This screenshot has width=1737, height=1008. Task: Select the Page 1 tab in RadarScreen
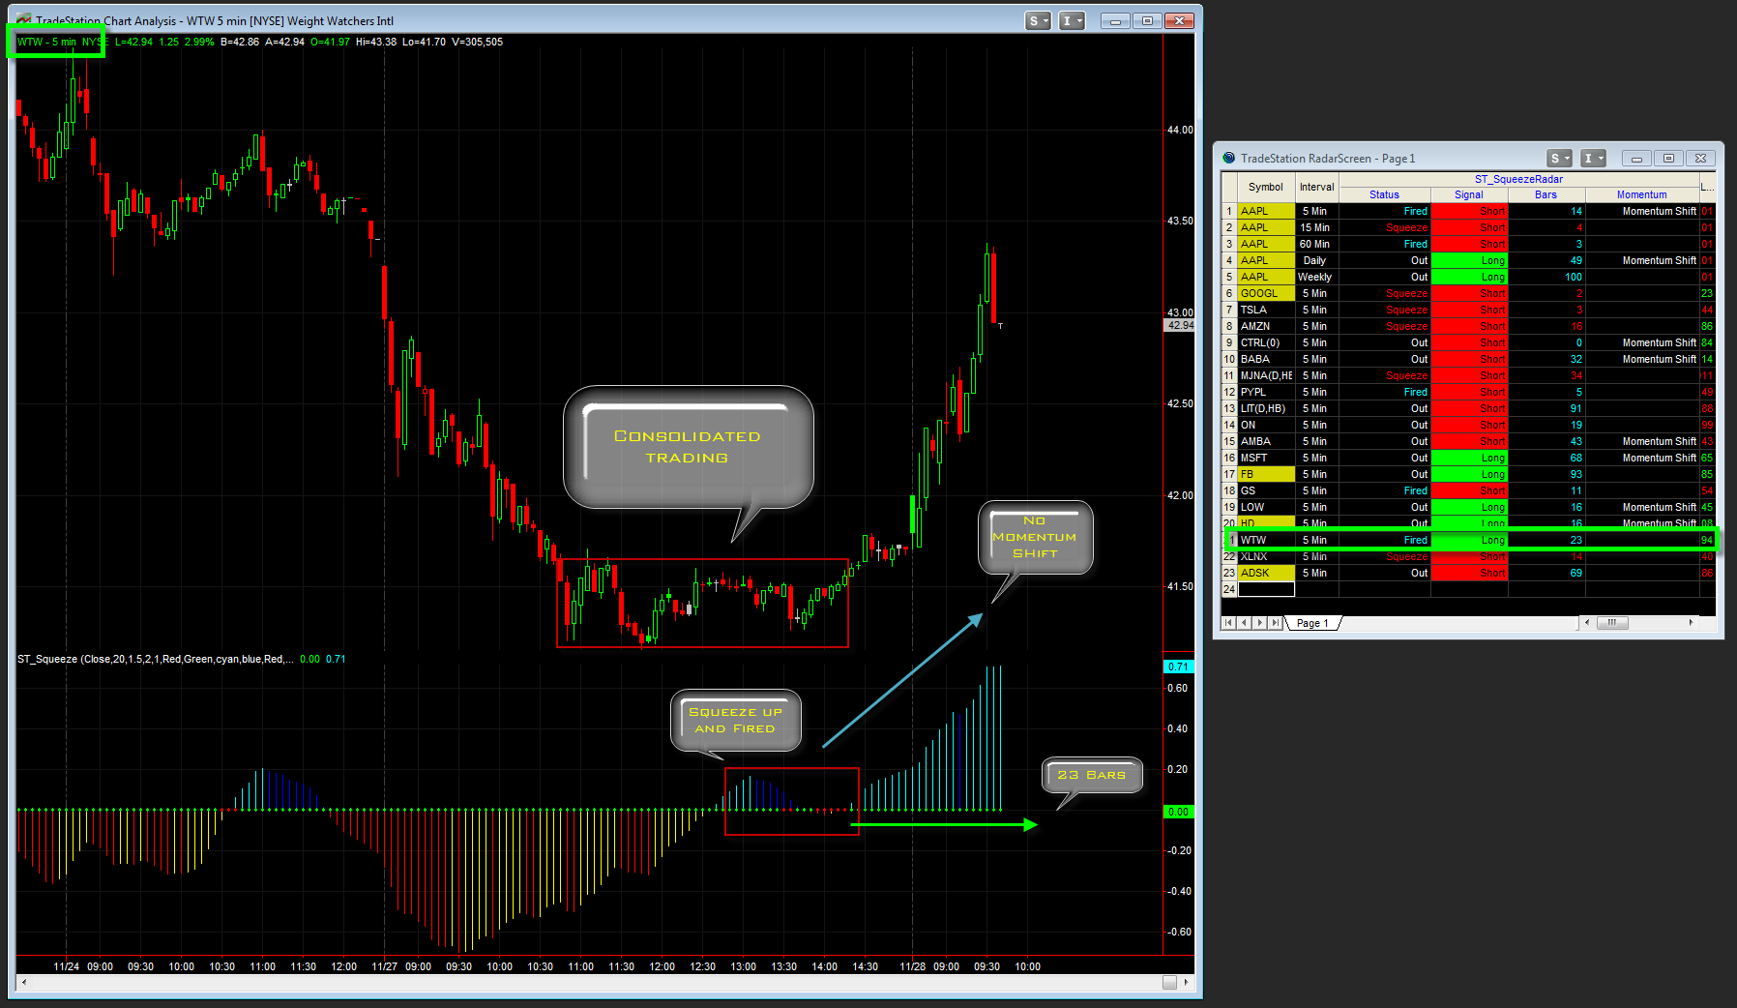pos(1312,623)
